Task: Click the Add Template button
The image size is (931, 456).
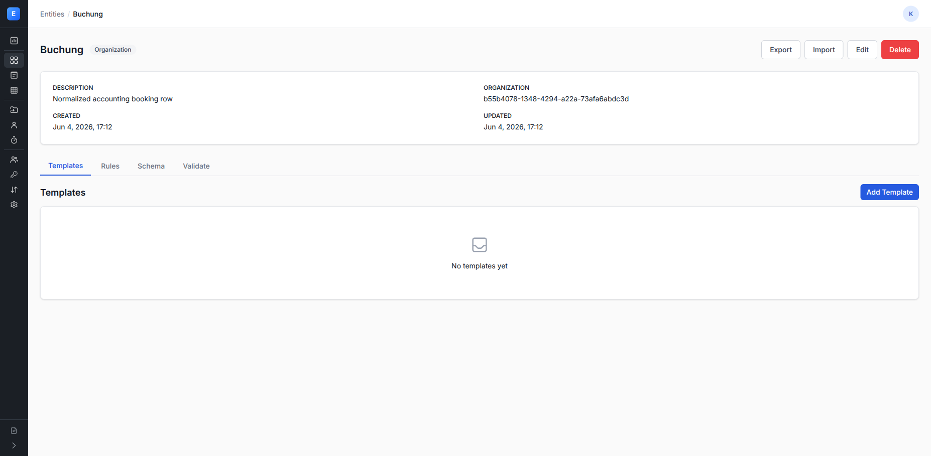Action: [889, 192]
